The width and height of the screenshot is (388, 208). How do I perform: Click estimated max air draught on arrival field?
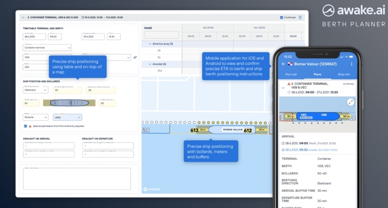[49, 154]
